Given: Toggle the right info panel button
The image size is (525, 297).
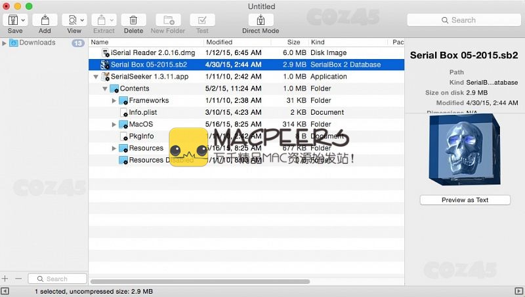Looking at the screenshot, I should (518, 291).
